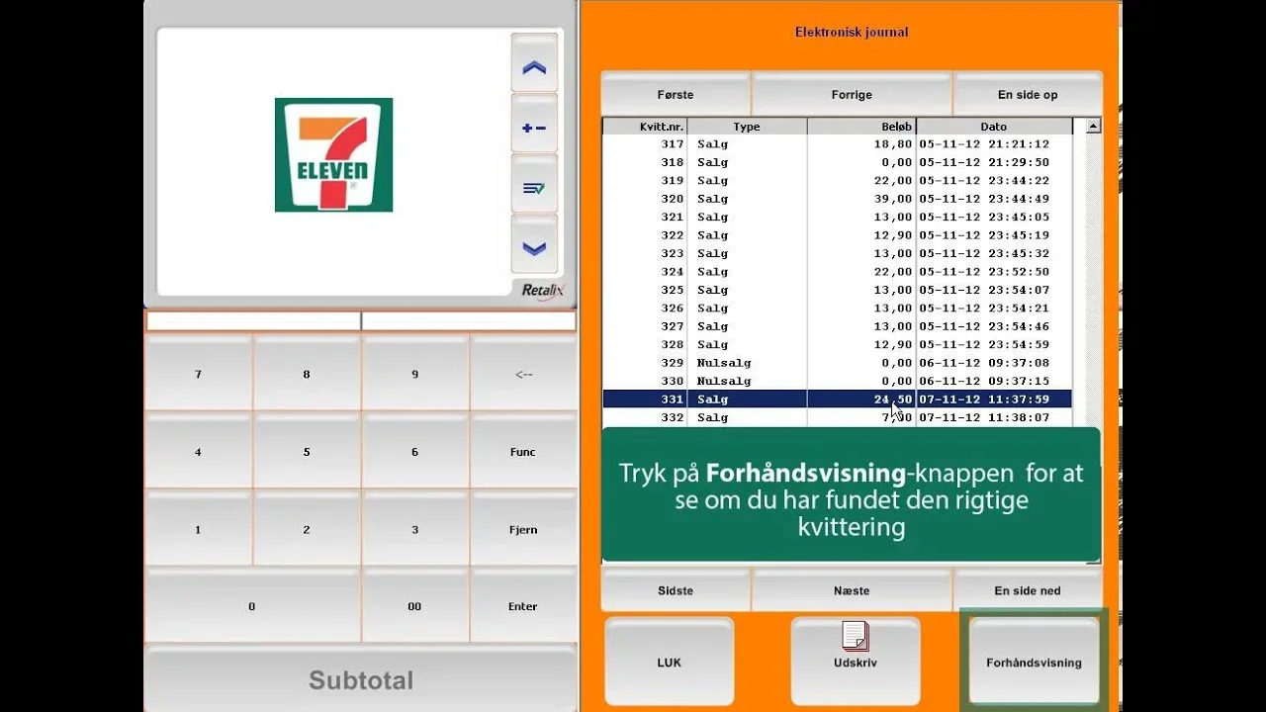
Task: Click the list checkmark icon button
Action: point(534,188)
